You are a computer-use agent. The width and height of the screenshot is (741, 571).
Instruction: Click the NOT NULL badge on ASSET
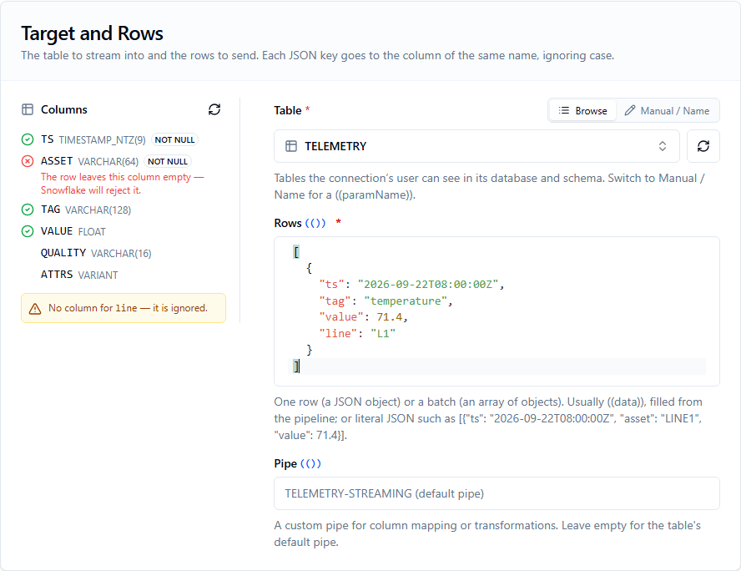pos(167,162)
